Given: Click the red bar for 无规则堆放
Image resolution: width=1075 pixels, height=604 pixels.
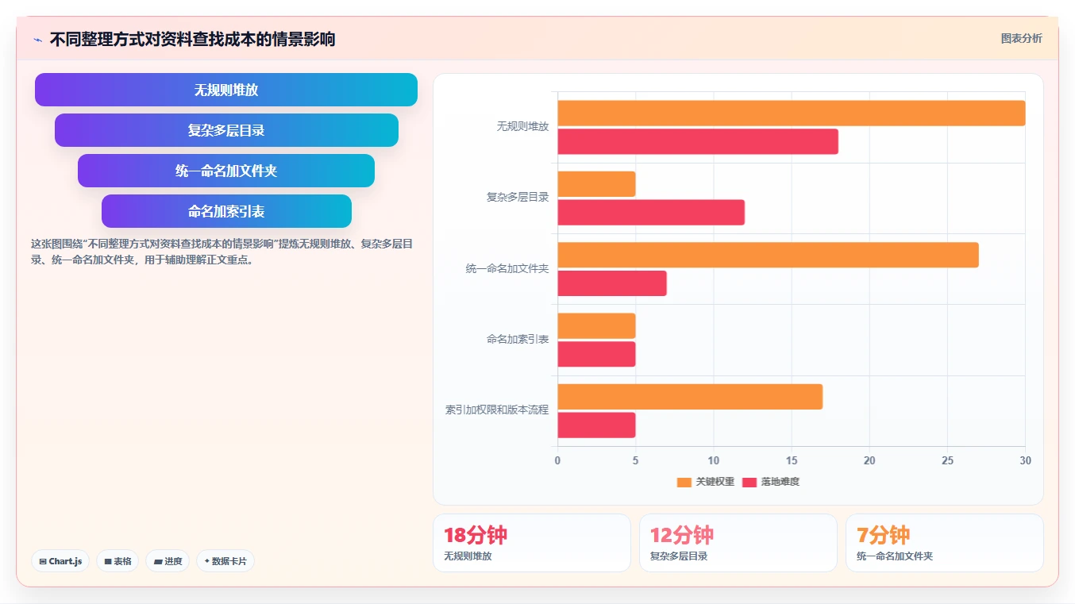Looking at the screenshot, I should coord(698,141).
